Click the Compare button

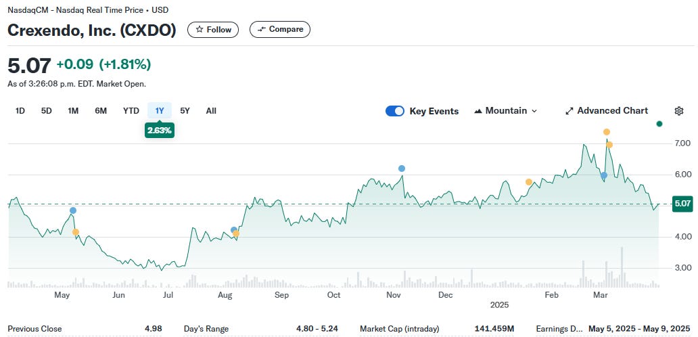coord(279,29)
